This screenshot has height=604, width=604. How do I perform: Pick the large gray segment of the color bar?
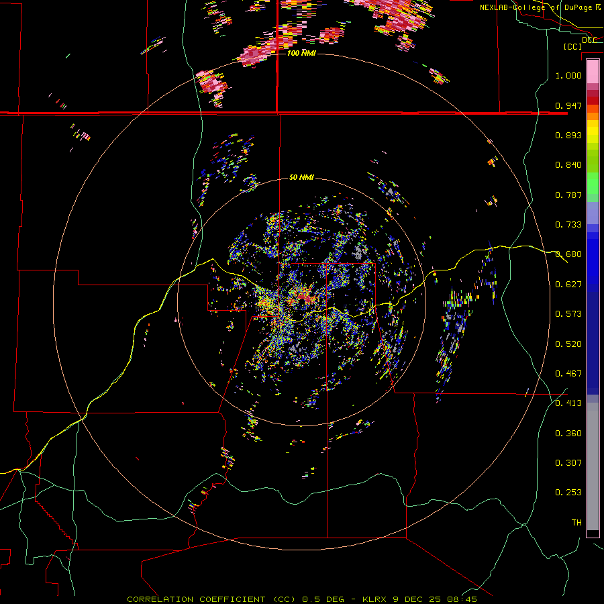point(593,466)
